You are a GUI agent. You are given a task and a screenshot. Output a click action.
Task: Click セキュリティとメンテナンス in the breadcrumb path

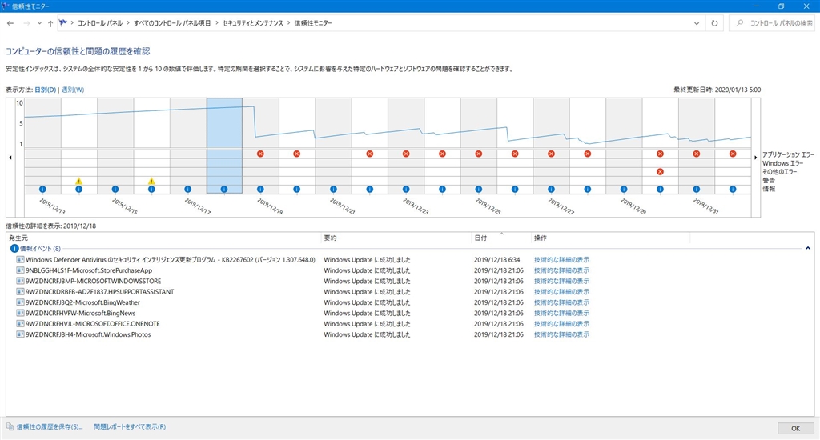252,23
